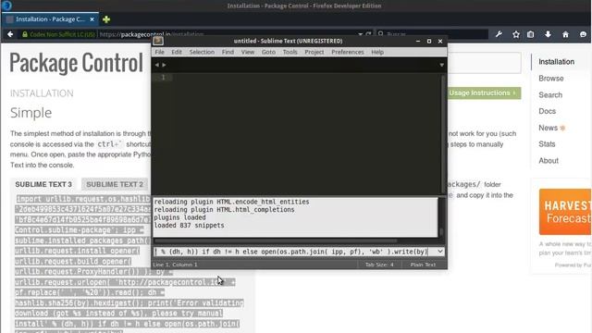Open Browse link in sidebar

(551, 79)
